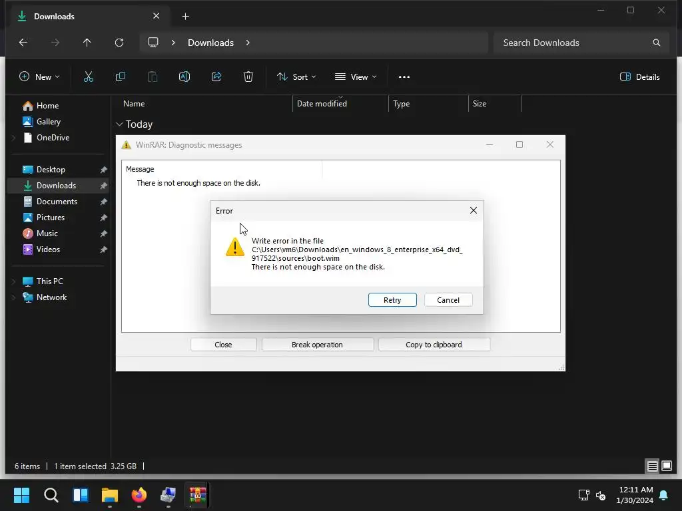Click the search magnifier icon in Explorer
Screen dimensions: 682x511
656,43
